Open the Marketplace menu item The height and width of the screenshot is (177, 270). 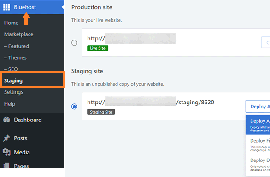point(18,34)
